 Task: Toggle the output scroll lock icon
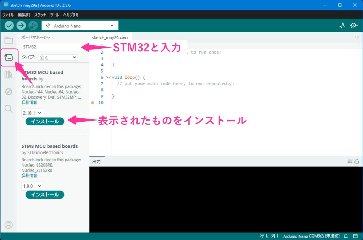click(x=357, y=161)
